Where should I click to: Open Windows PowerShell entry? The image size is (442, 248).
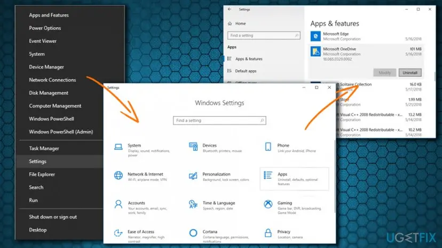[51, 119]
